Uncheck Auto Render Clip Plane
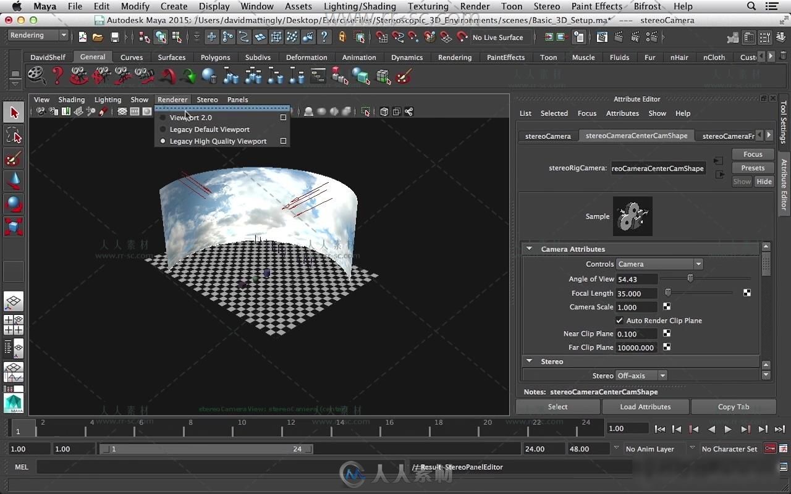 [619, 320]
